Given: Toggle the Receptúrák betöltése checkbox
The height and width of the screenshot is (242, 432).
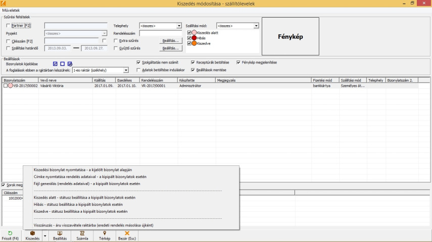Looking at the screenshot, I should [x=193, y=63].
